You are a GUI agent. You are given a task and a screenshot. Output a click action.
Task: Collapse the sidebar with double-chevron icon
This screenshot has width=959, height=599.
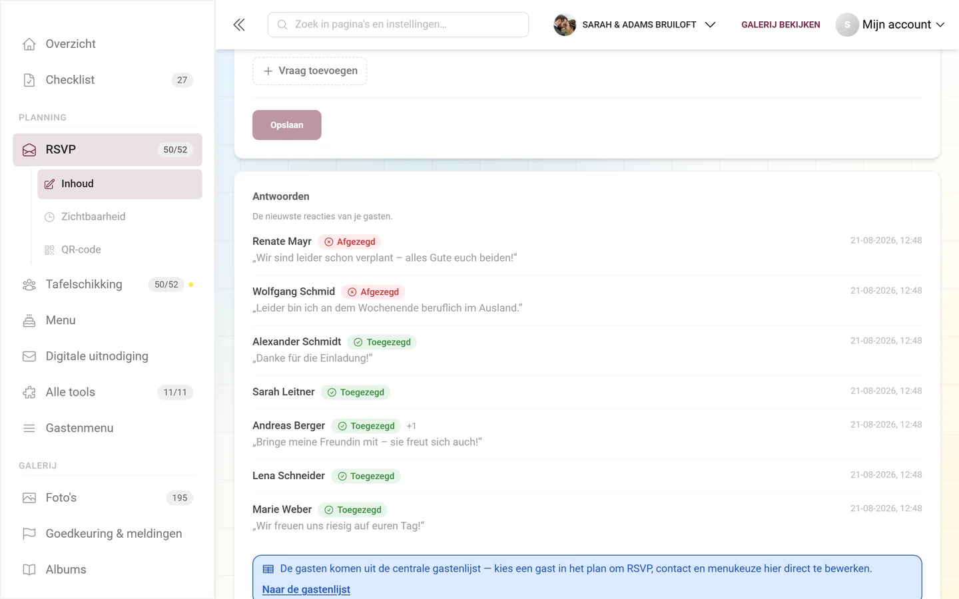click(239, 25)
